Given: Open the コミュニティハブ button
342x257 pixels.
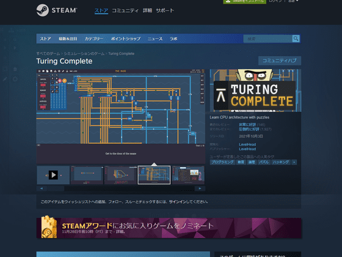Looking at the screenshot, I should pos(280,61).
